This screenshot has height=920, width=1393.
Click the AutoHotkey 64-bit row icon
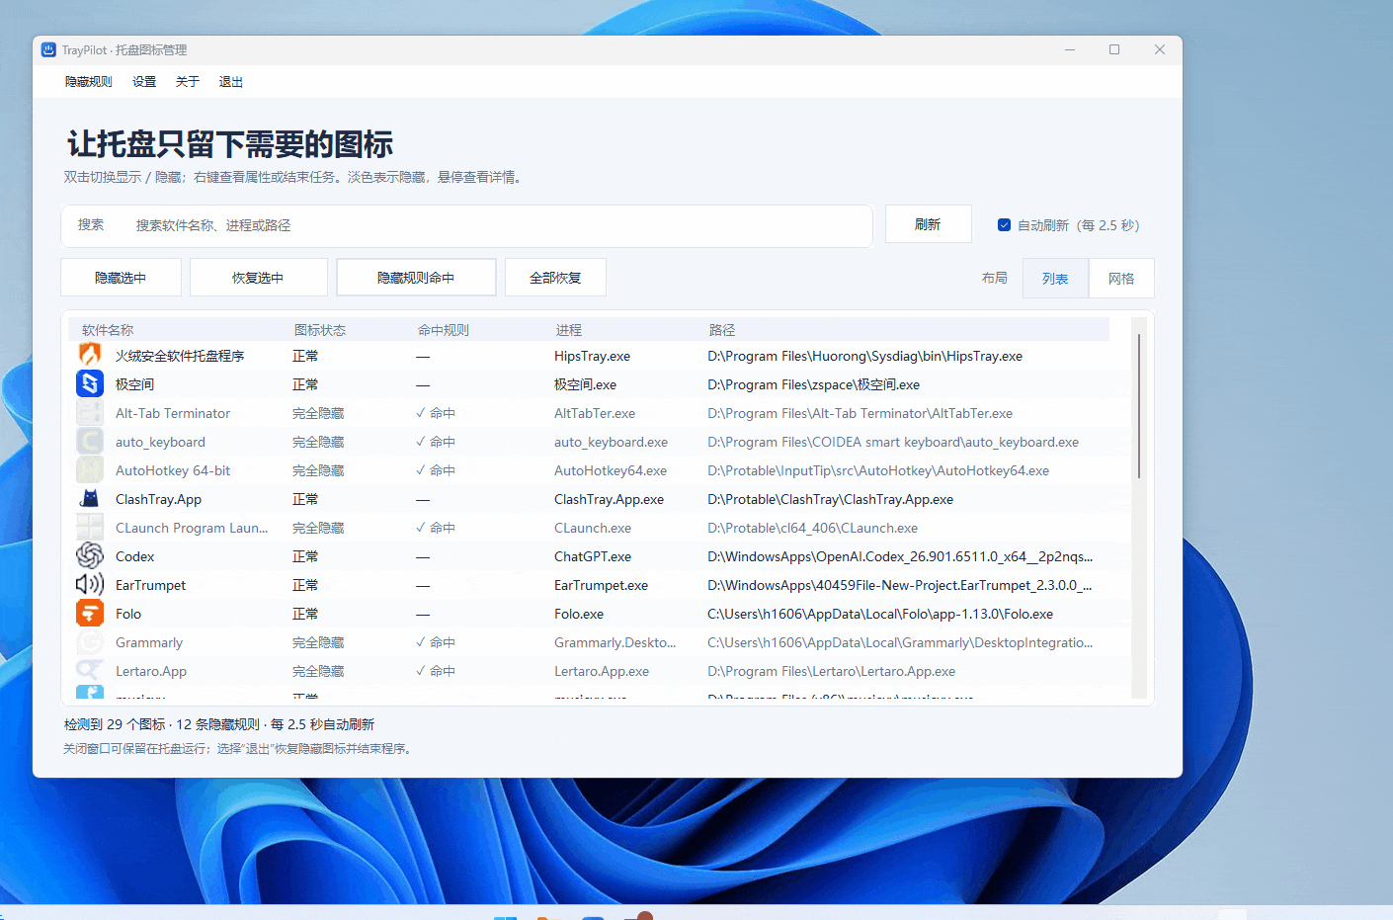click(90, 469)
